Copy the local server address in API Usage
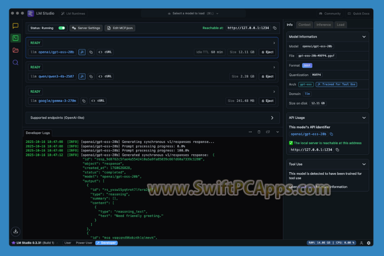Viewport: 384px width, 256px height. [338, 150]
